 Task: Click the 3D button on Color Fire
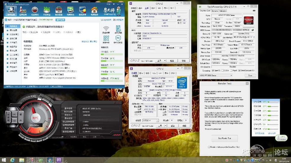point(14,121)
